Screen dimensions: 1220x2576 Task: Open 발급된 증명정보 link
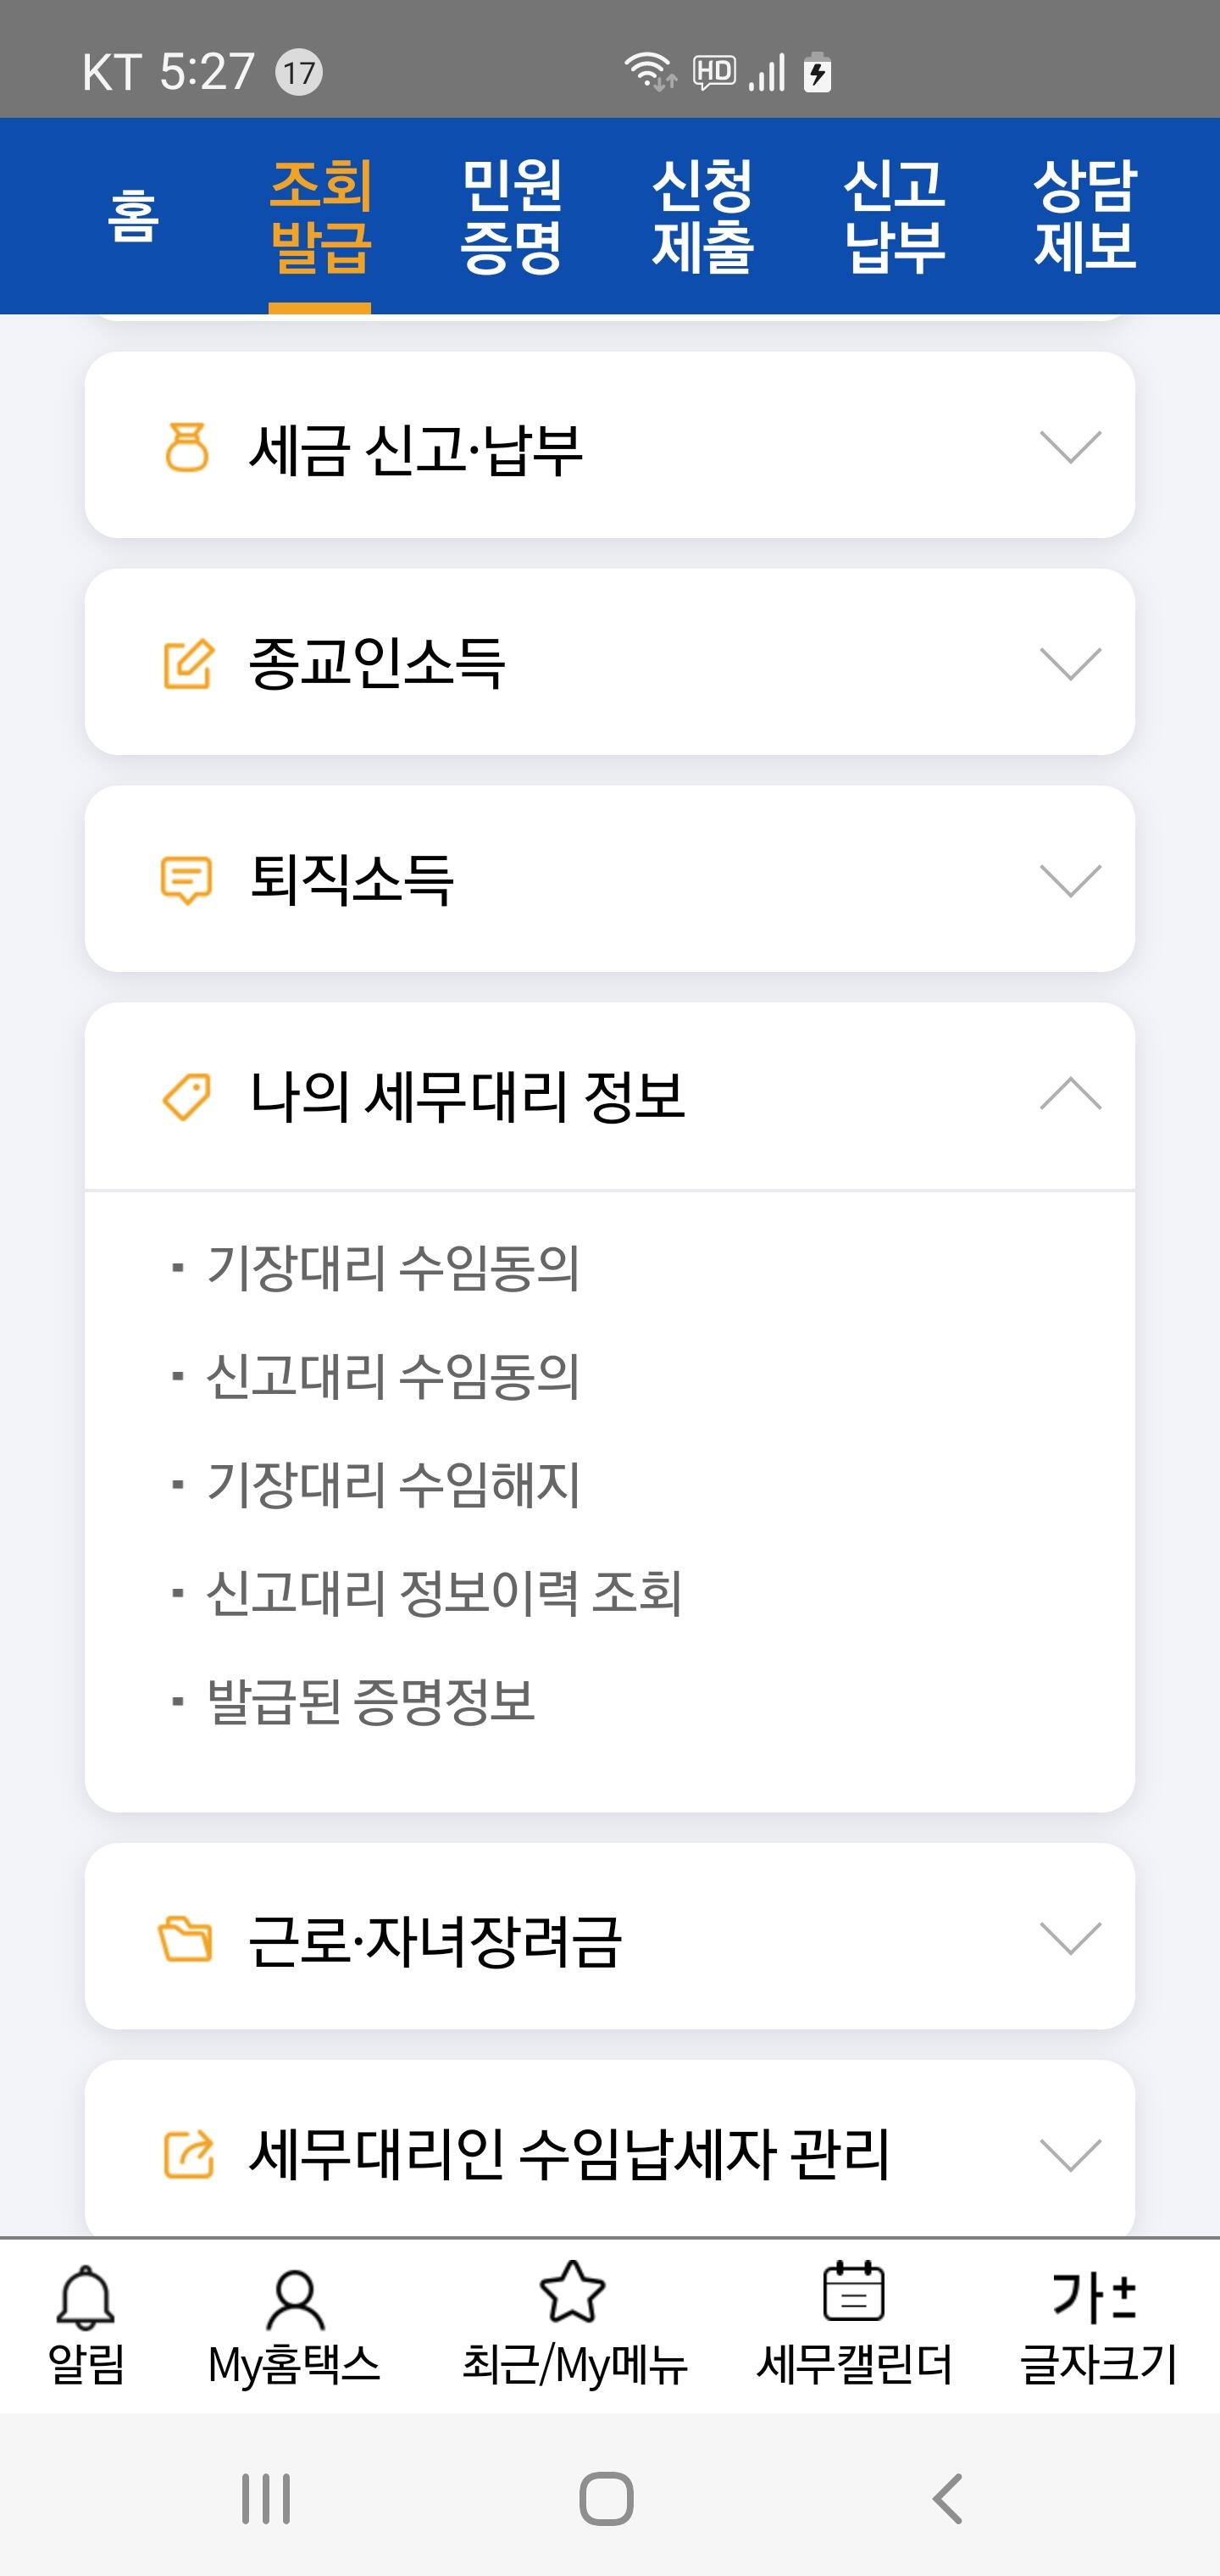pyautogui.click(x=371, y=1700)
